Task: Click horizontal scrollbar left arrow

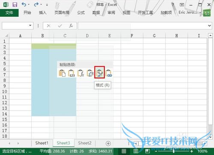Action: (x=136, y=143)
